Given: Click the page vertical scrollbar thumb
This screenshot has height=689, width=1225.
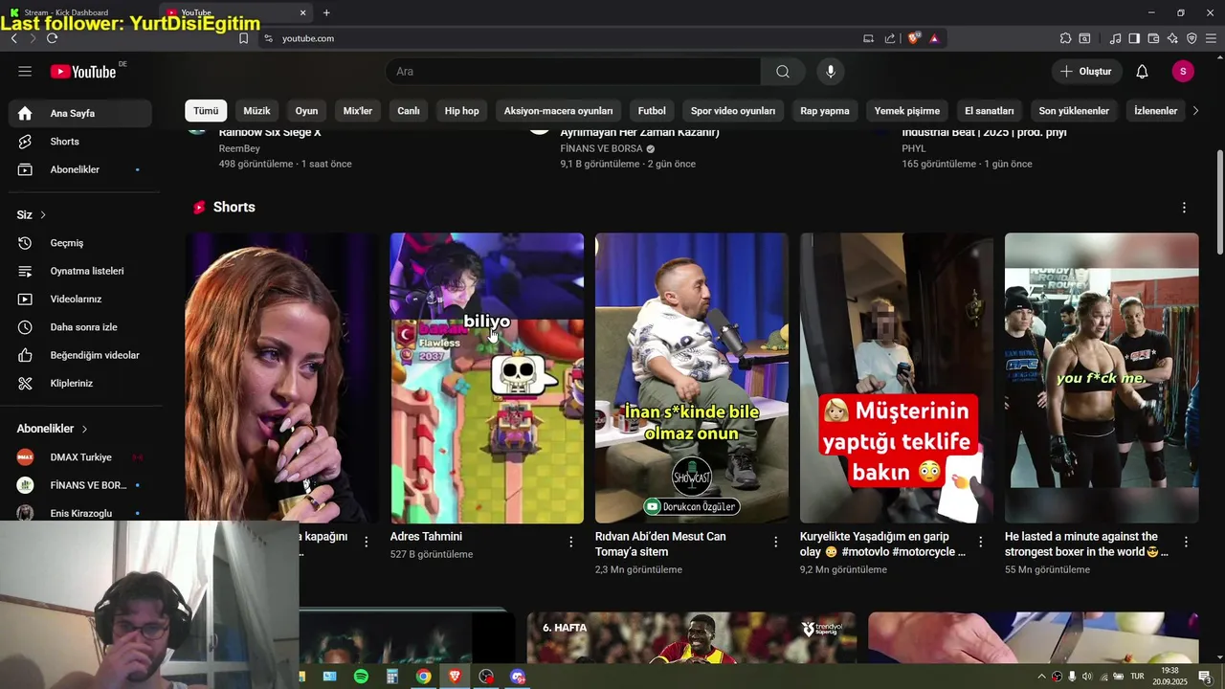Looking at the screenshot, I should click(x=1219, y=202).
